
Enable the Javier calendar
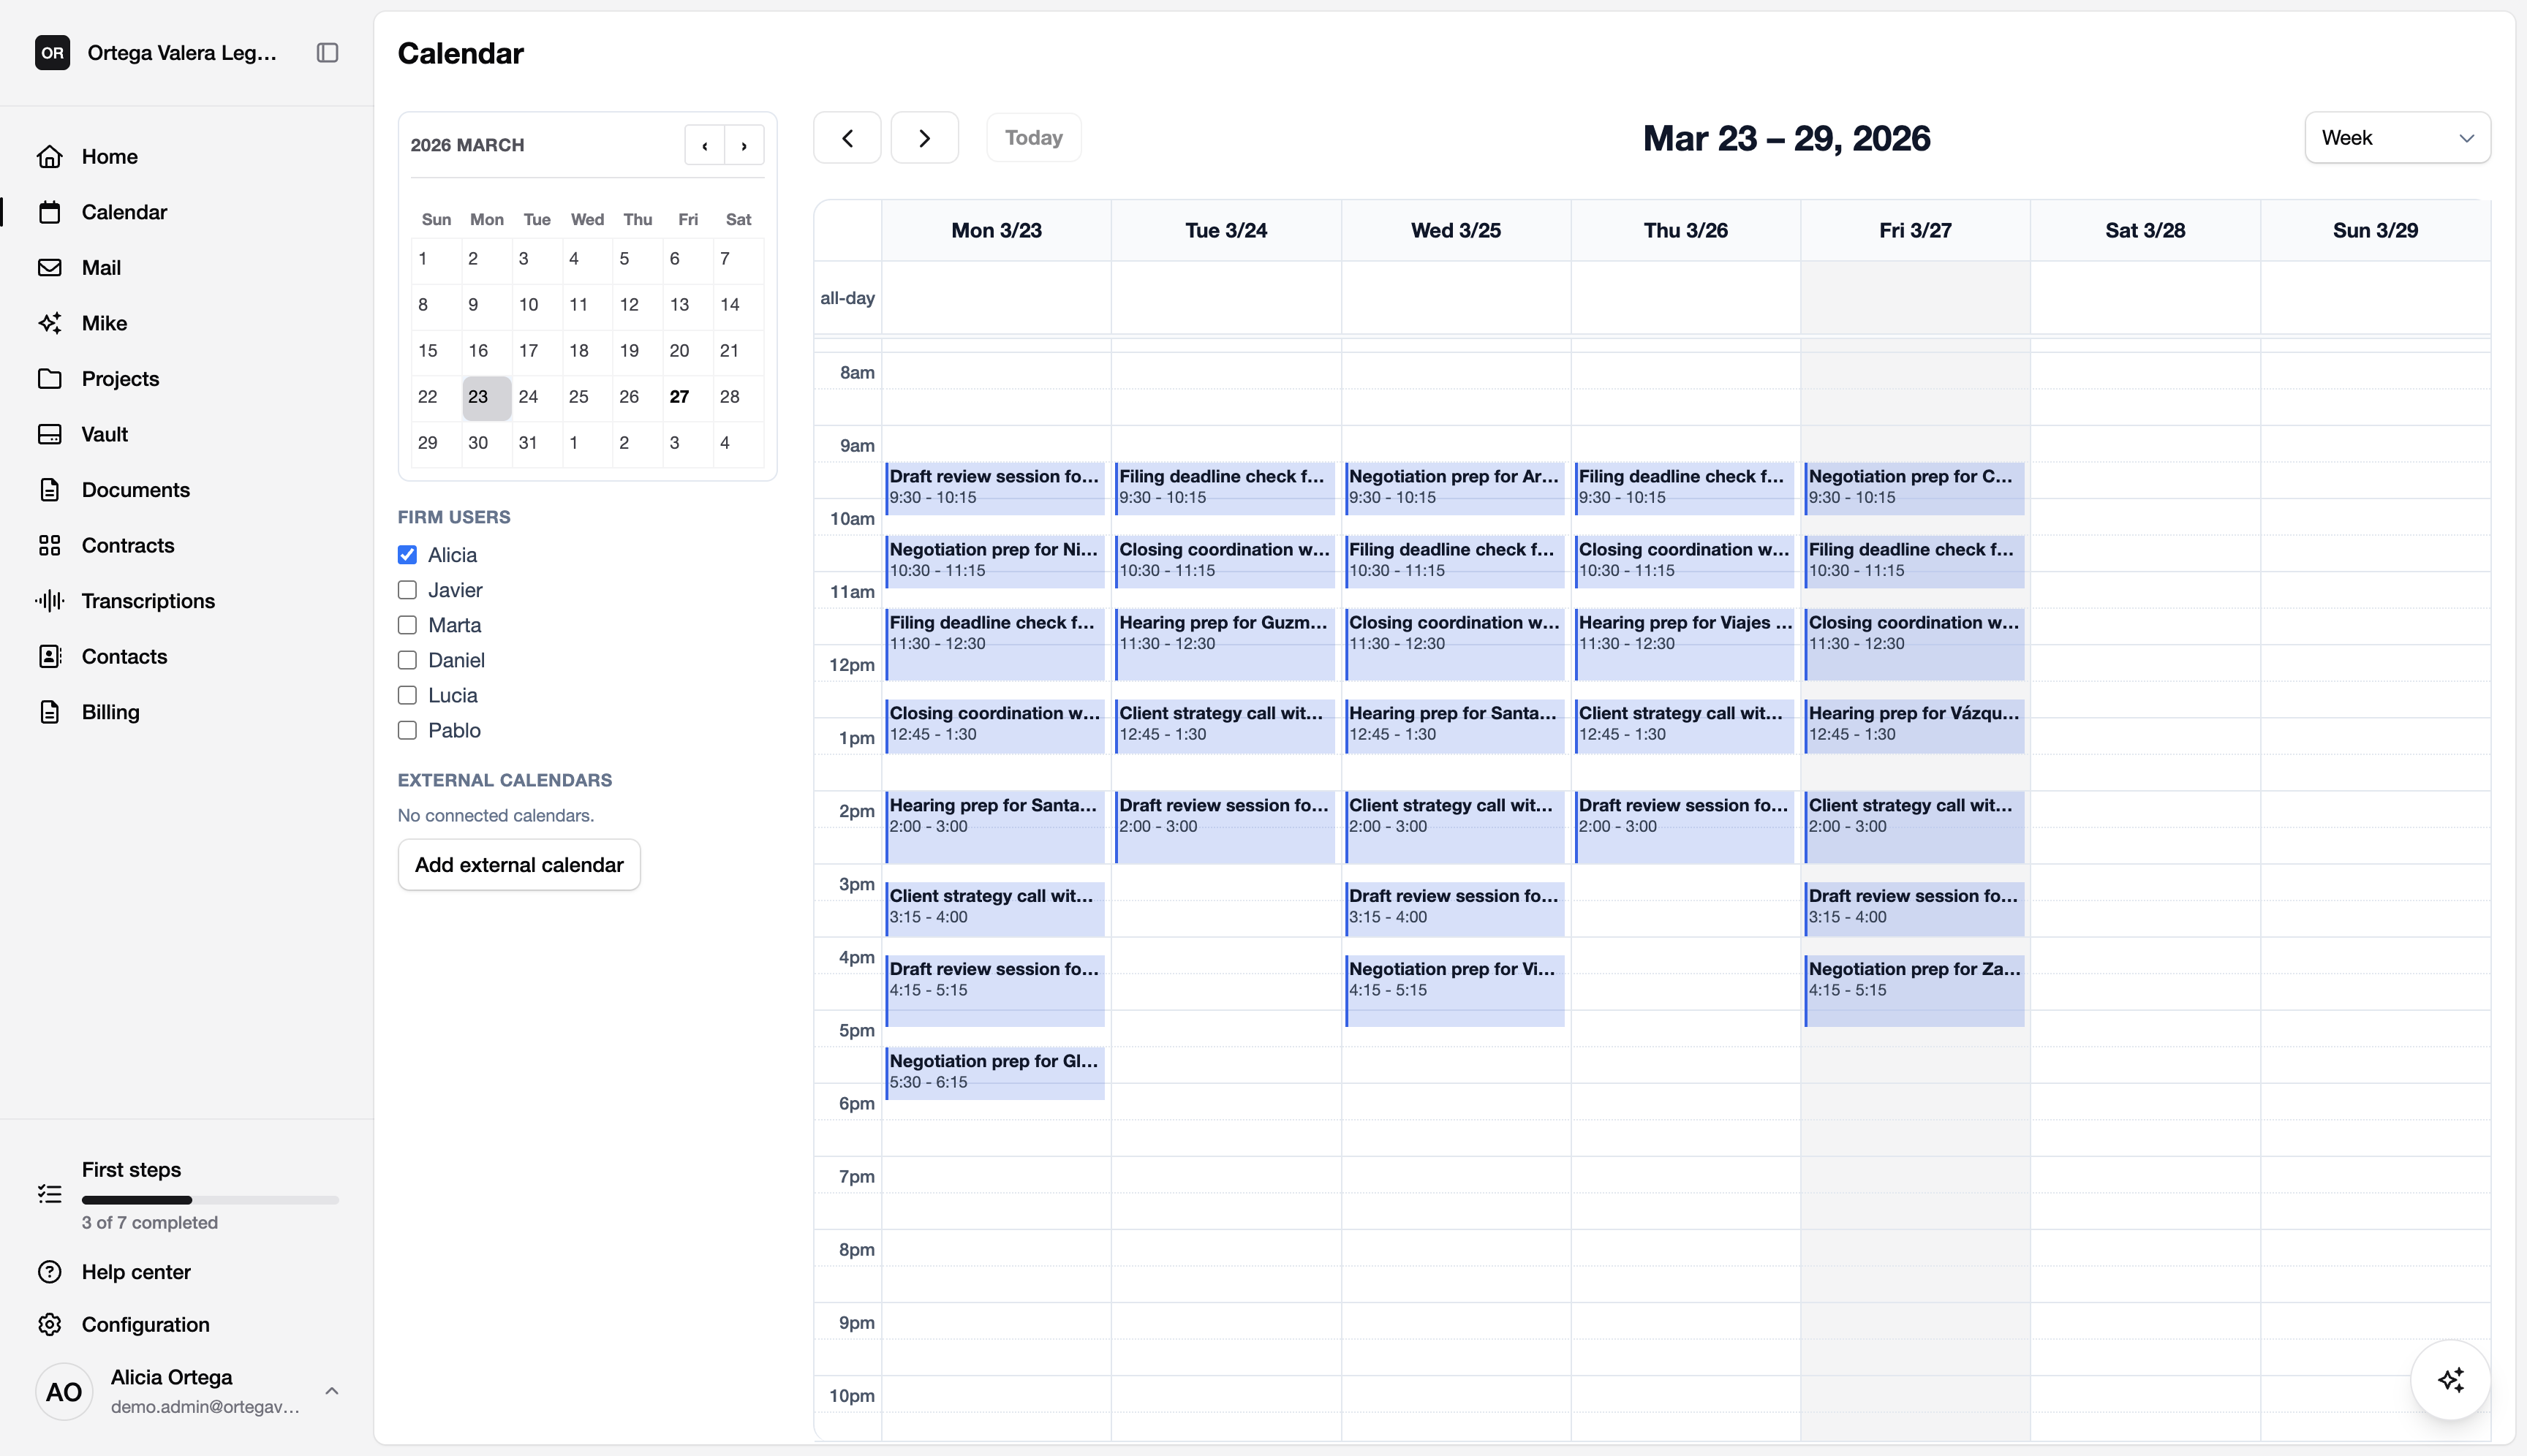406,589
